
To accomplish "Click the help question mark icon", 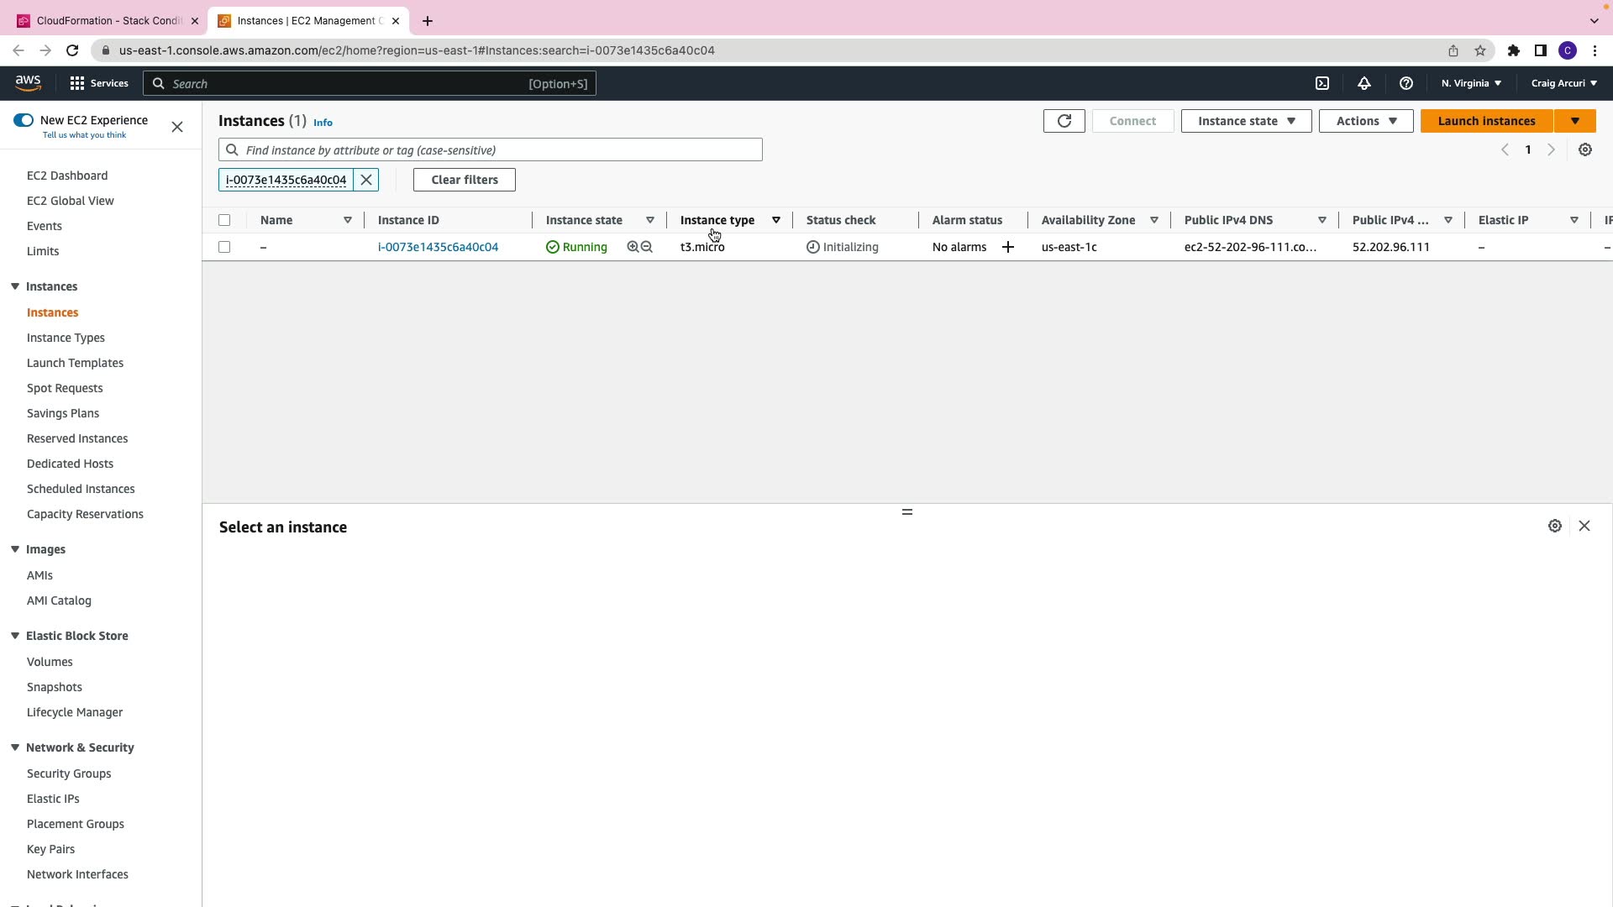I will [x=1405, y=83].
